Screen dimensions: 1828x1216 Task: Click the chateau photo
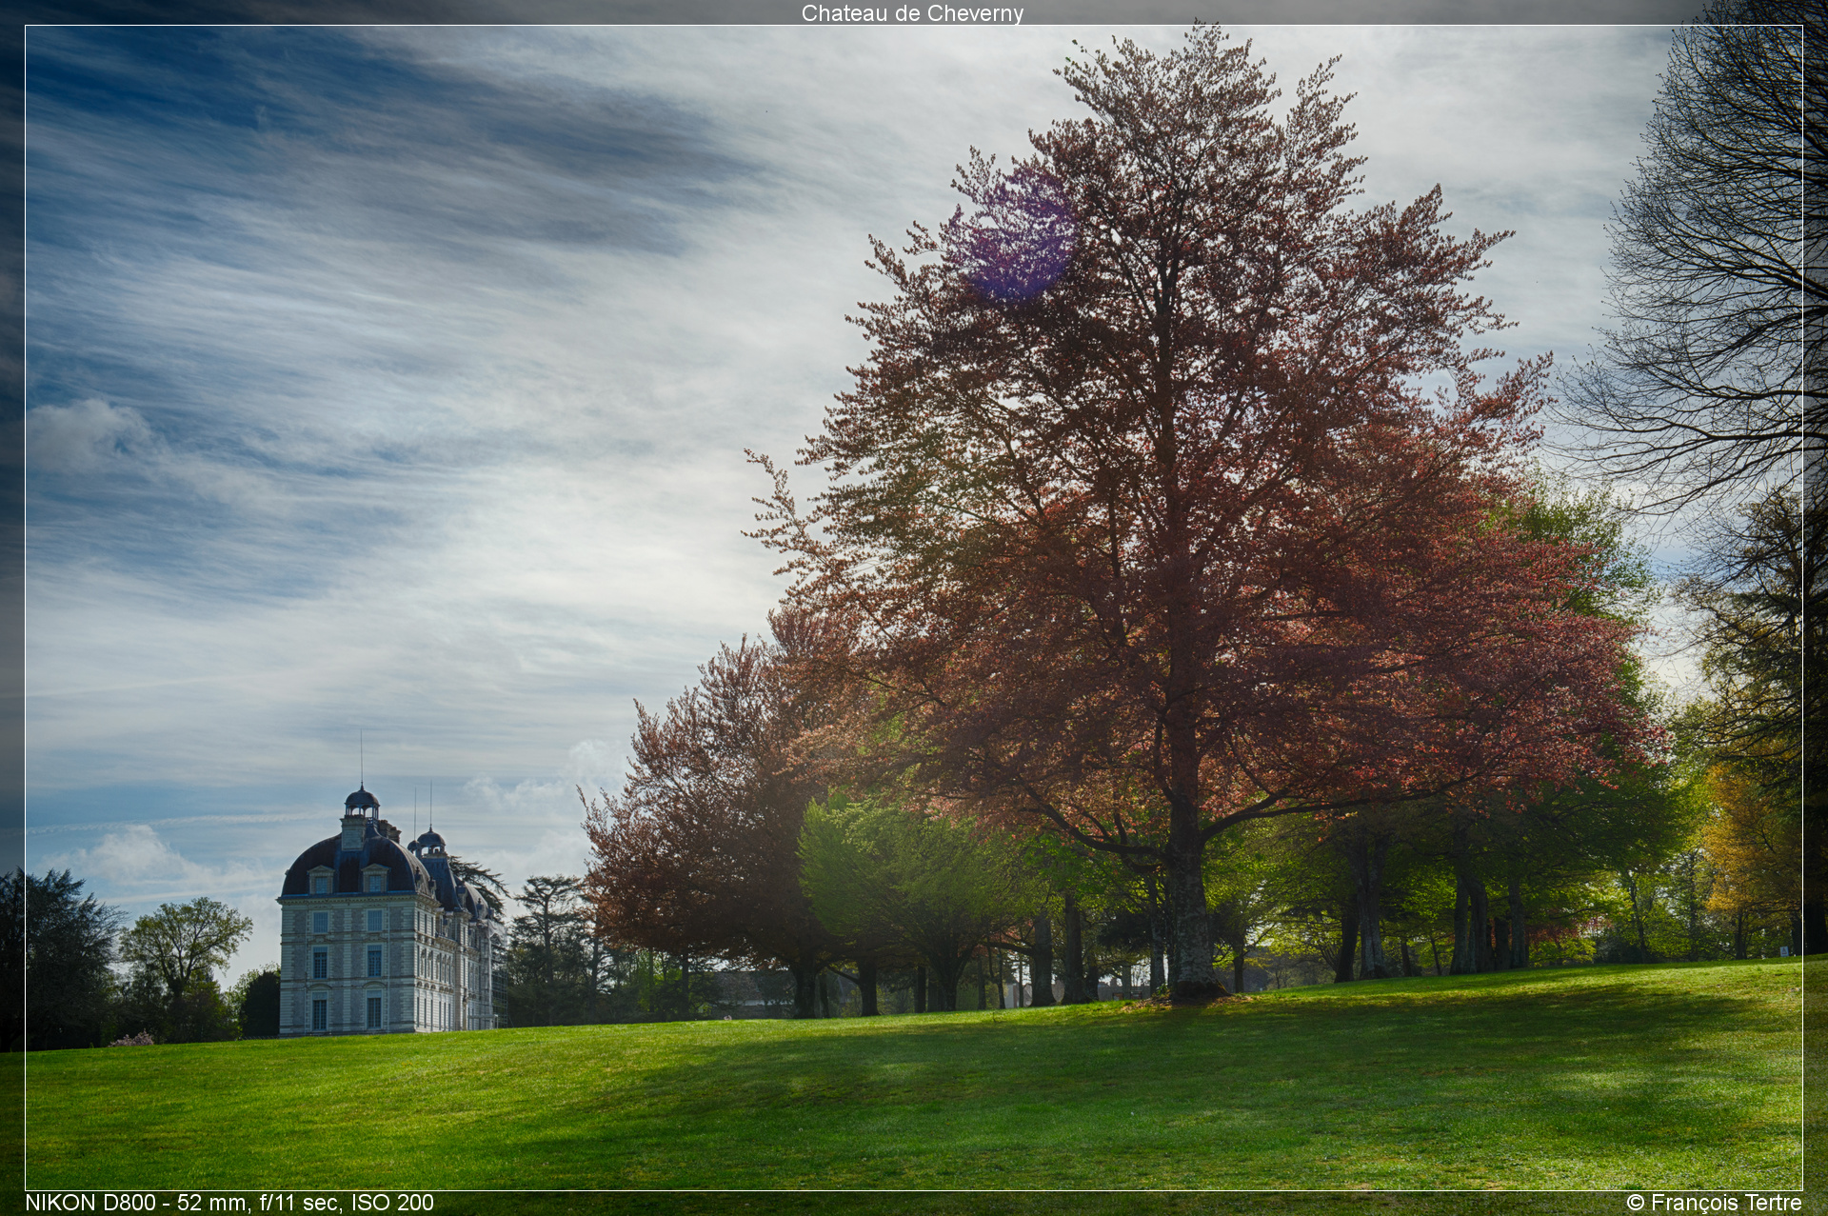click(x=914, y=608)
